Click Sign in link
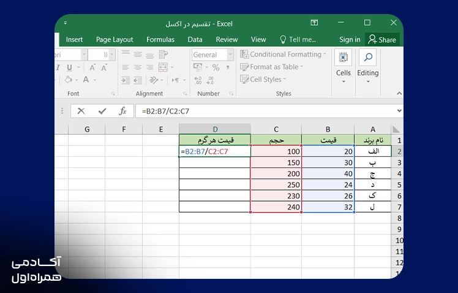This screenshot has height=293, width=458. pyautogui.click(x=350, y=39)
